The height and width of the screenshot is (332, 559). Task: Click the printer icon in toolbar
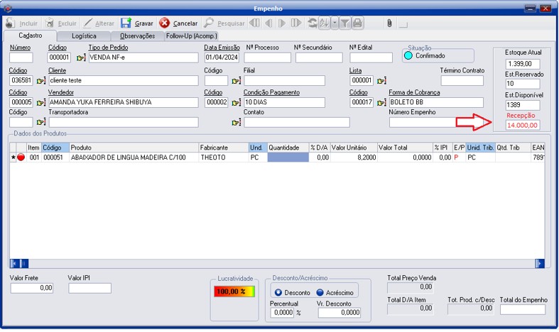357,23
